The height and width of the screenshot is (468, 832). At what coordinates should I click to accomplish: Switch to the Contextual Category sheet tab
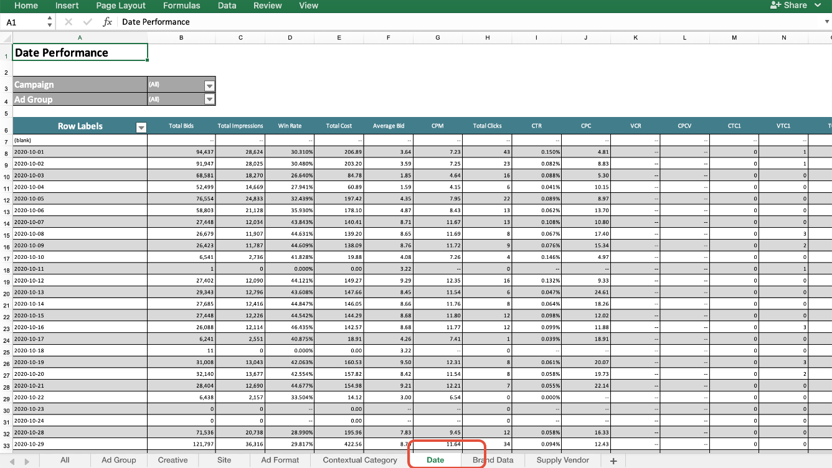tap(359, 460)
